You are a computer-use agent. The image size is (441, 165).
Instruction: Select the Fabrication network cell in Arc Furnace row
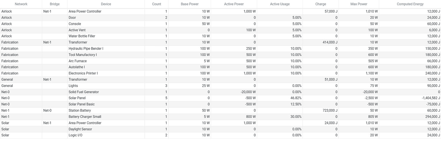pos(21,61)
